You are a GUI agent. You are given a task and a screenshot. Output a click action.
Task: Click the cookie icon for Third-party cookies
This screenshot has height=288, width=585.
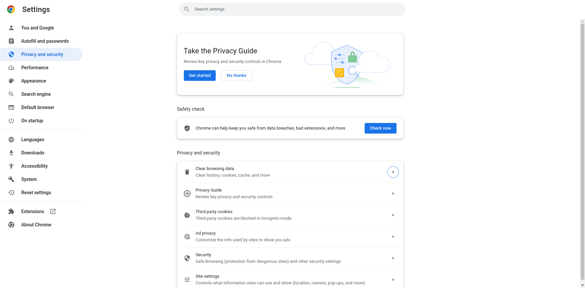click(x=187, y=215)
